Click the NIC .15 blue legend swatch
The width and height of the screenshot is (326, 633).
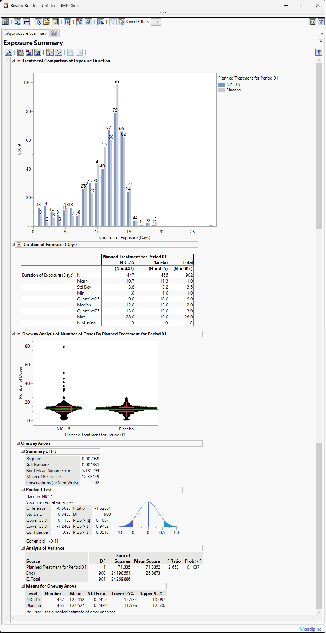(221, 85)
